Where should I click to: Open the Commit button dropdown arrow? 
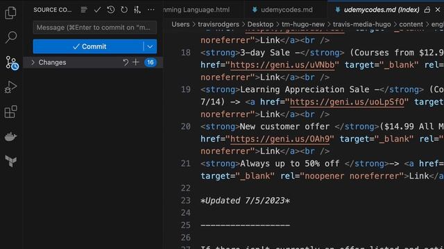pos(150,46)
